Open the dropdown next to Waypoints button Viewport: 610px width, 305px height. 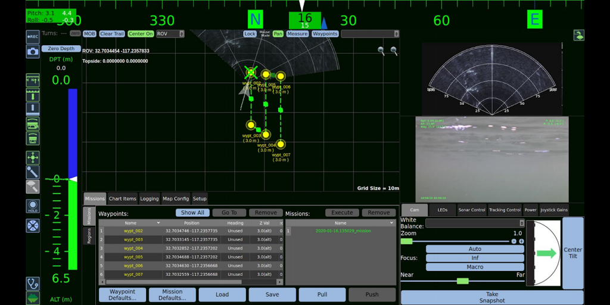pyautogui.click(x=370, y=34)
